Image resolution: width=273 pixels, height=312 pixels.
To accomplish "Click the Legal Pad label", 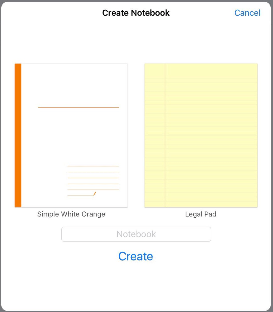I will (x=201, y=214).
